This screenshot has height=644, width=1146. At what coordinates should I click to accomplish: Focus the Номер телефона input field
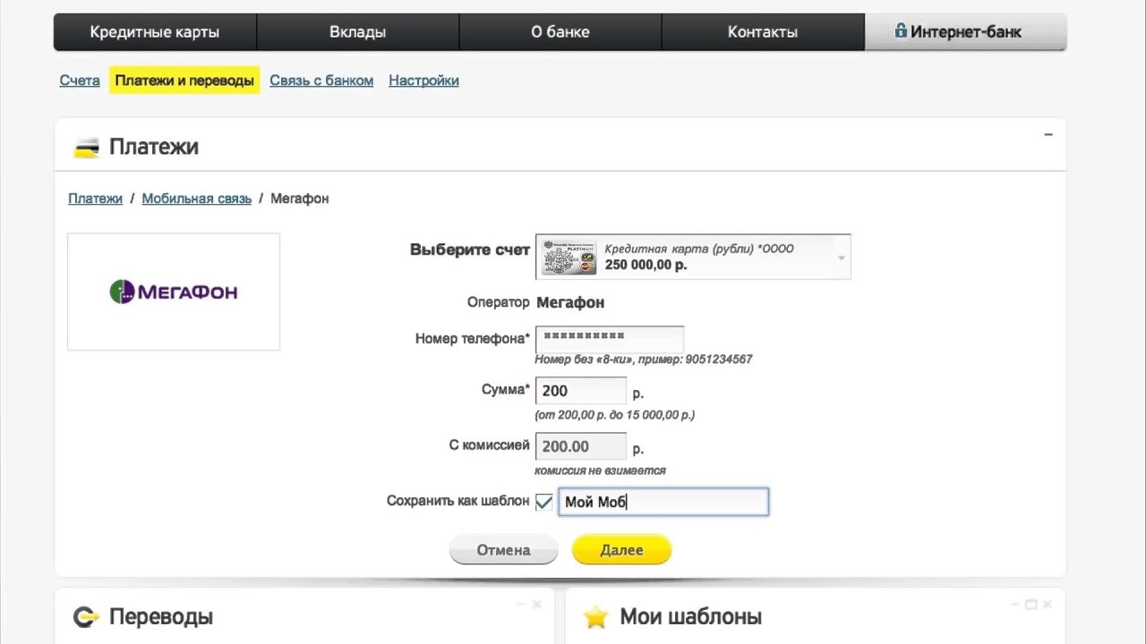click(x=610, y=339)
